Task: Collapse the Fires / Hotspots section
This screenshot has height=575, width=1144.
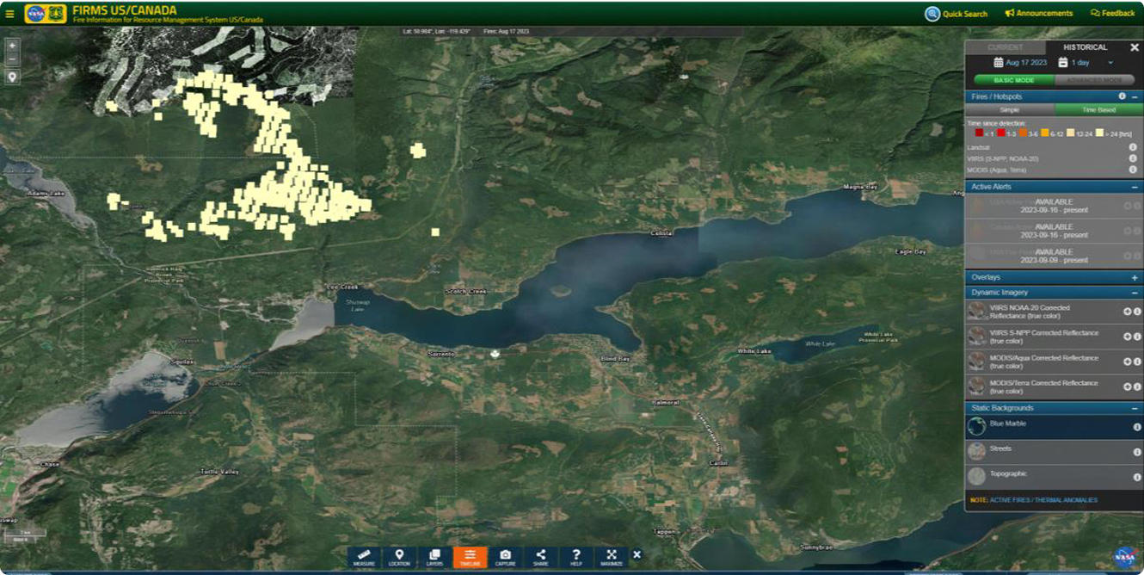Action: [x=1135, y=96]
